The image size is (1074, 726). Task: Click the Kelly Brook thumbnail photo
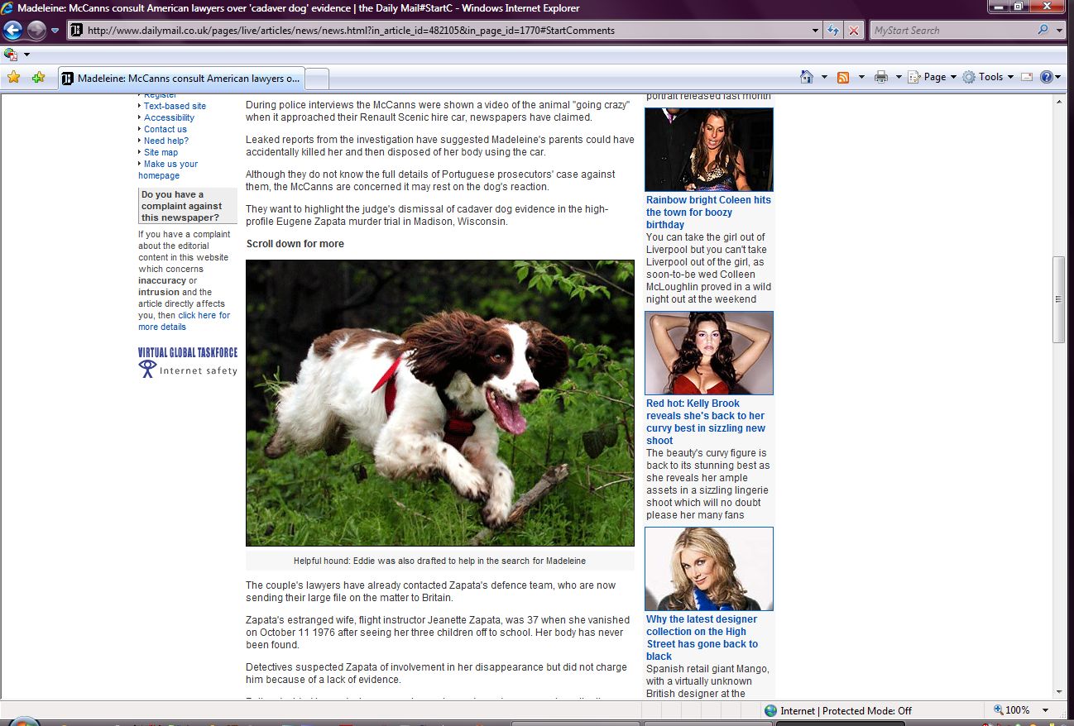(709, 353)
